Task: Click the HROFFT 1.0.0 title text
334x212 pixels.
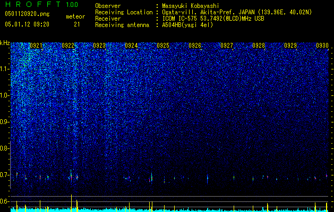Action: [41, 4]
